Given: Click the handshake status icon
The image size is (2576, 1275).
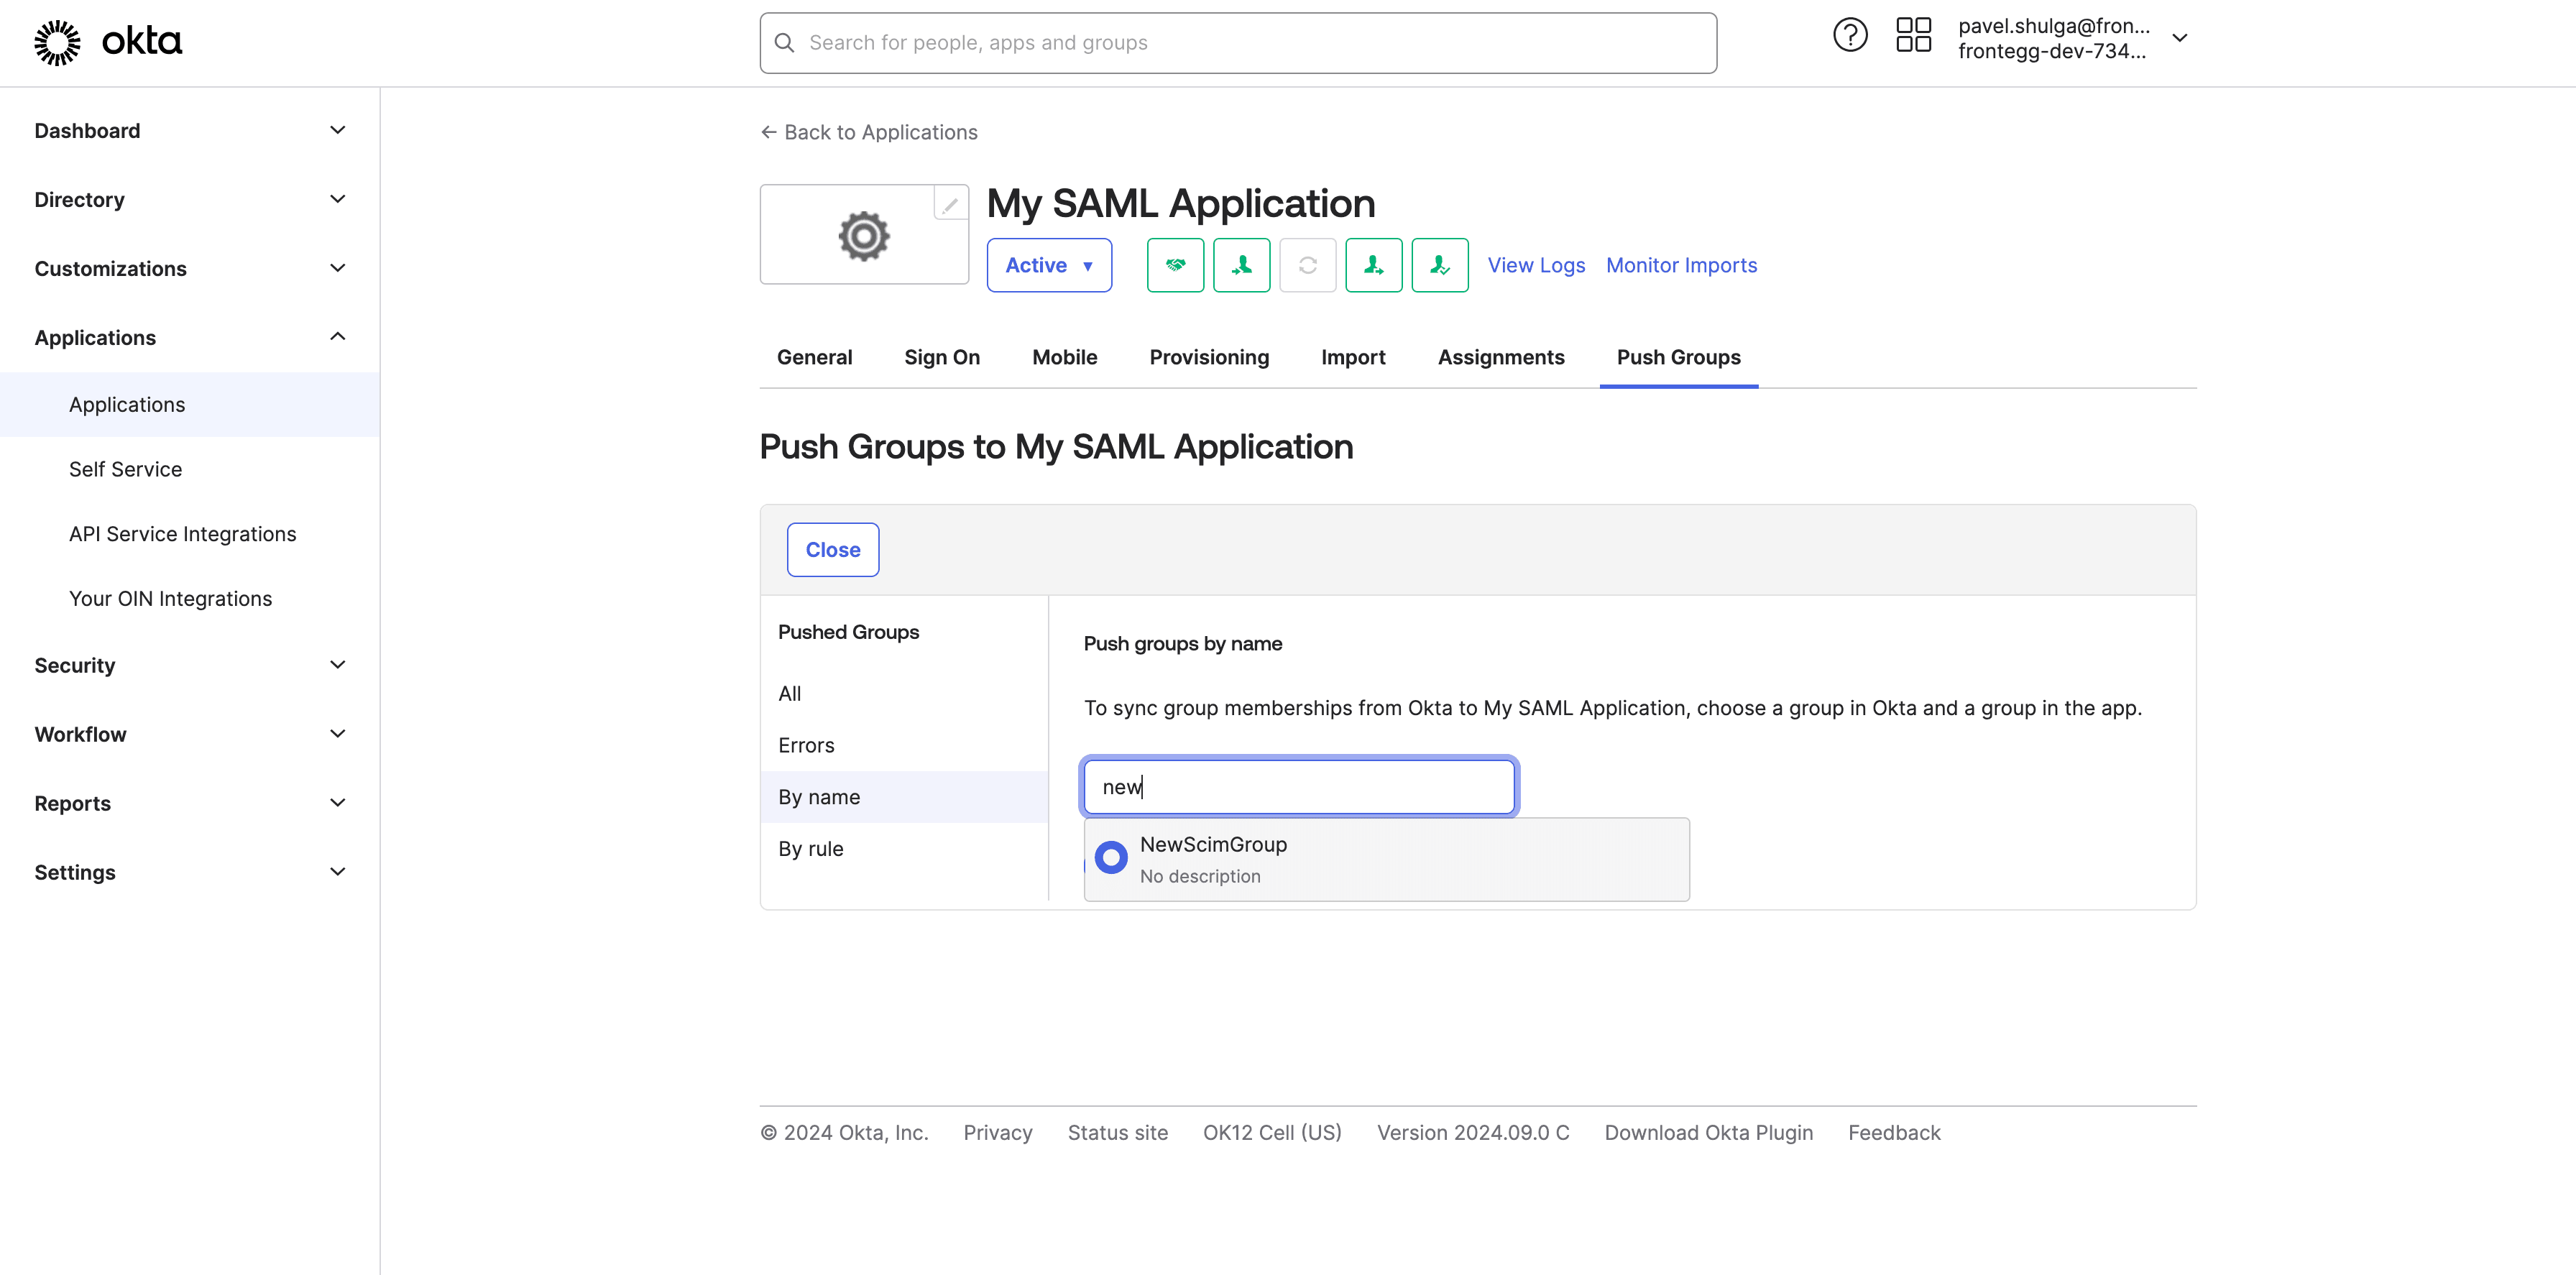Looking at the screenshot, I should click(x=1175, y=265).
